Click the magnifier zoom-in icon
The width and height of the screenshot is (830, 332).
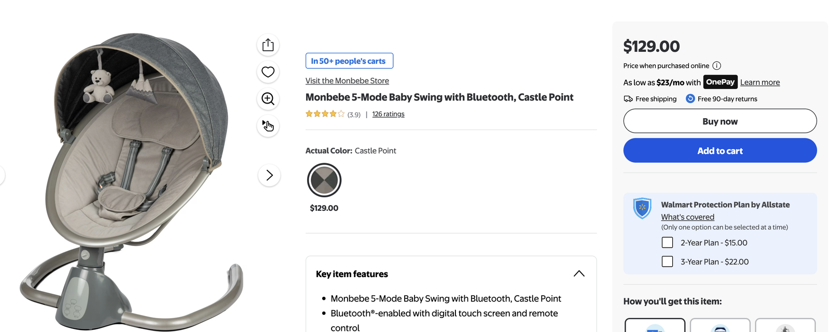coord(268,99)
